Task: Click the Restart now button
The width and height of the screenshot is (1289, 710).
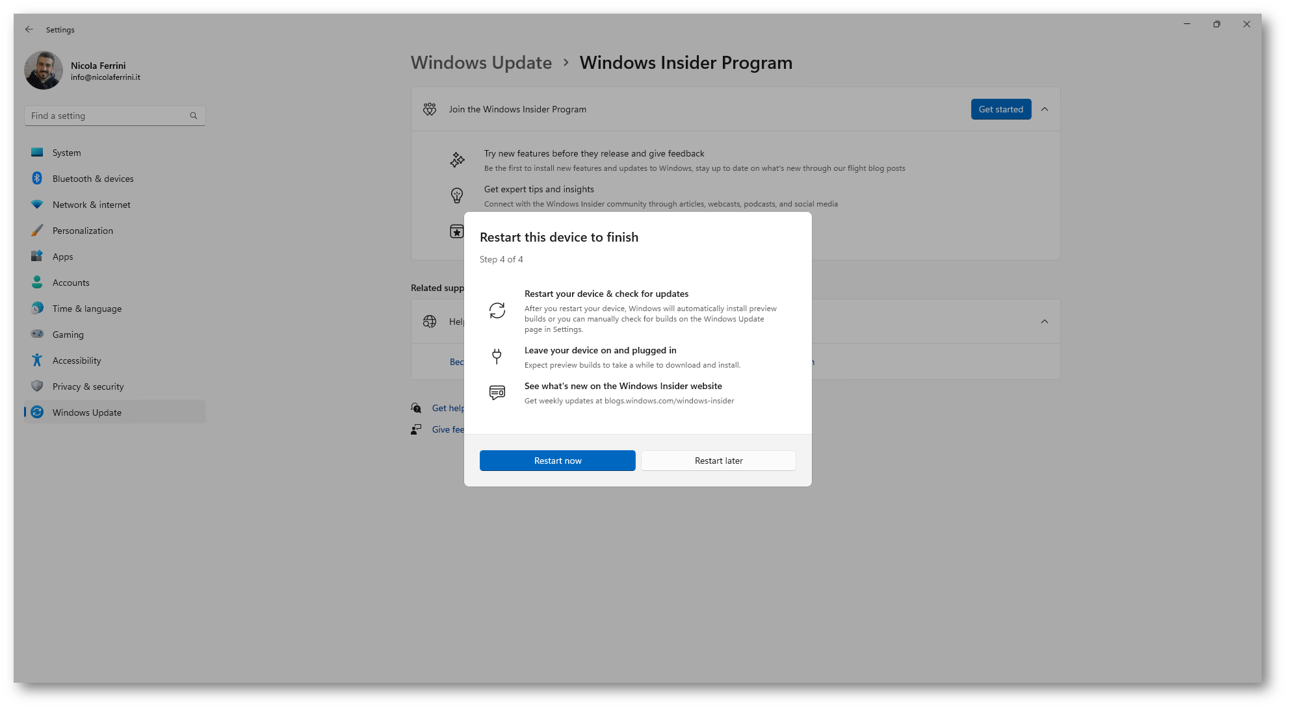Action: point(557,461)
